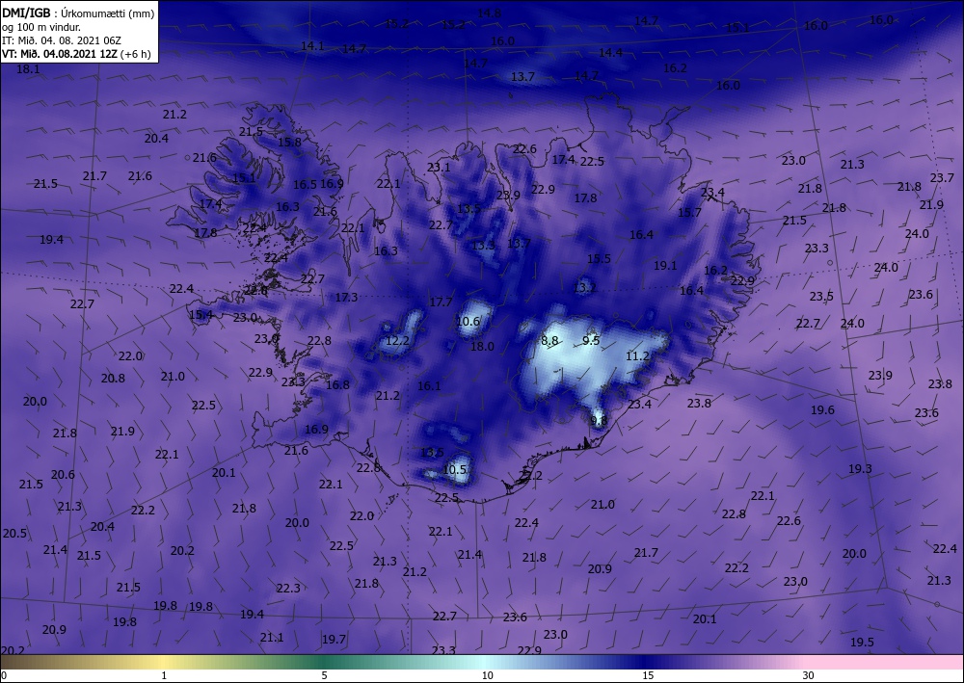Click the legend label 0
This screenshot has width=964, height=683.
click(x=4, y=676)
